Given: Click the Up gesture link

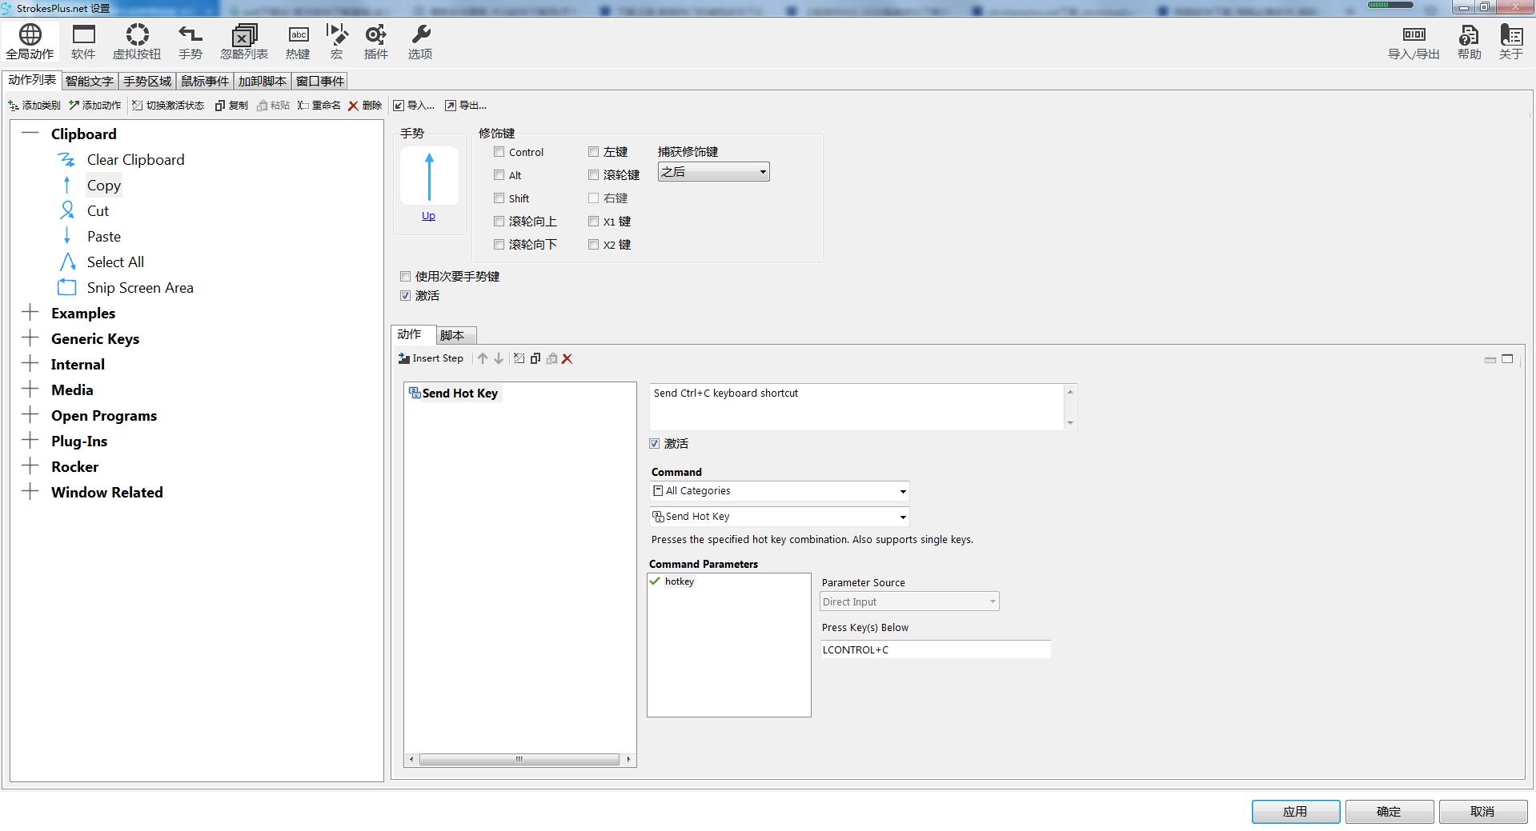Looking at the screenshot, I should [428, 216].
